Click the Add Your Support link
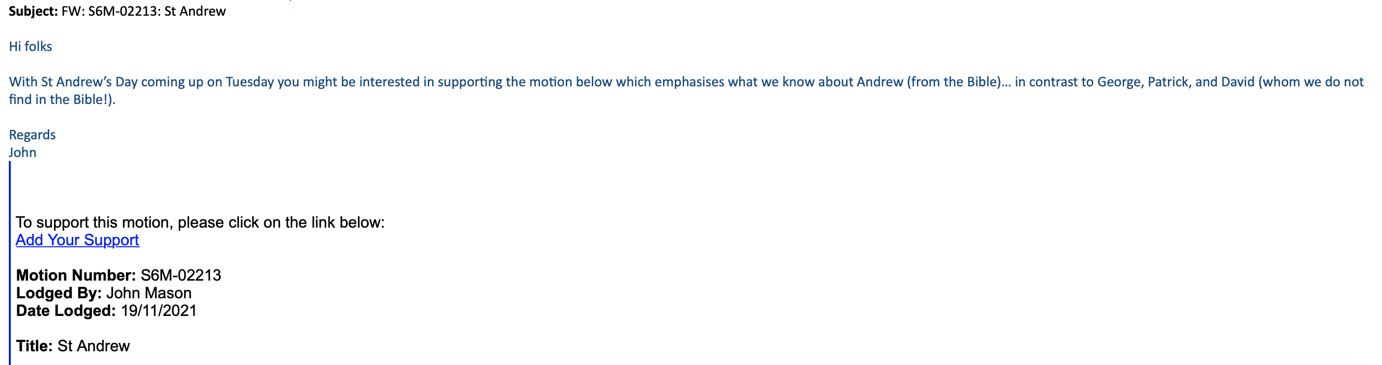The width and height of the screenshot is (1382, 365). pyautogui.click(x=77, y=240)
